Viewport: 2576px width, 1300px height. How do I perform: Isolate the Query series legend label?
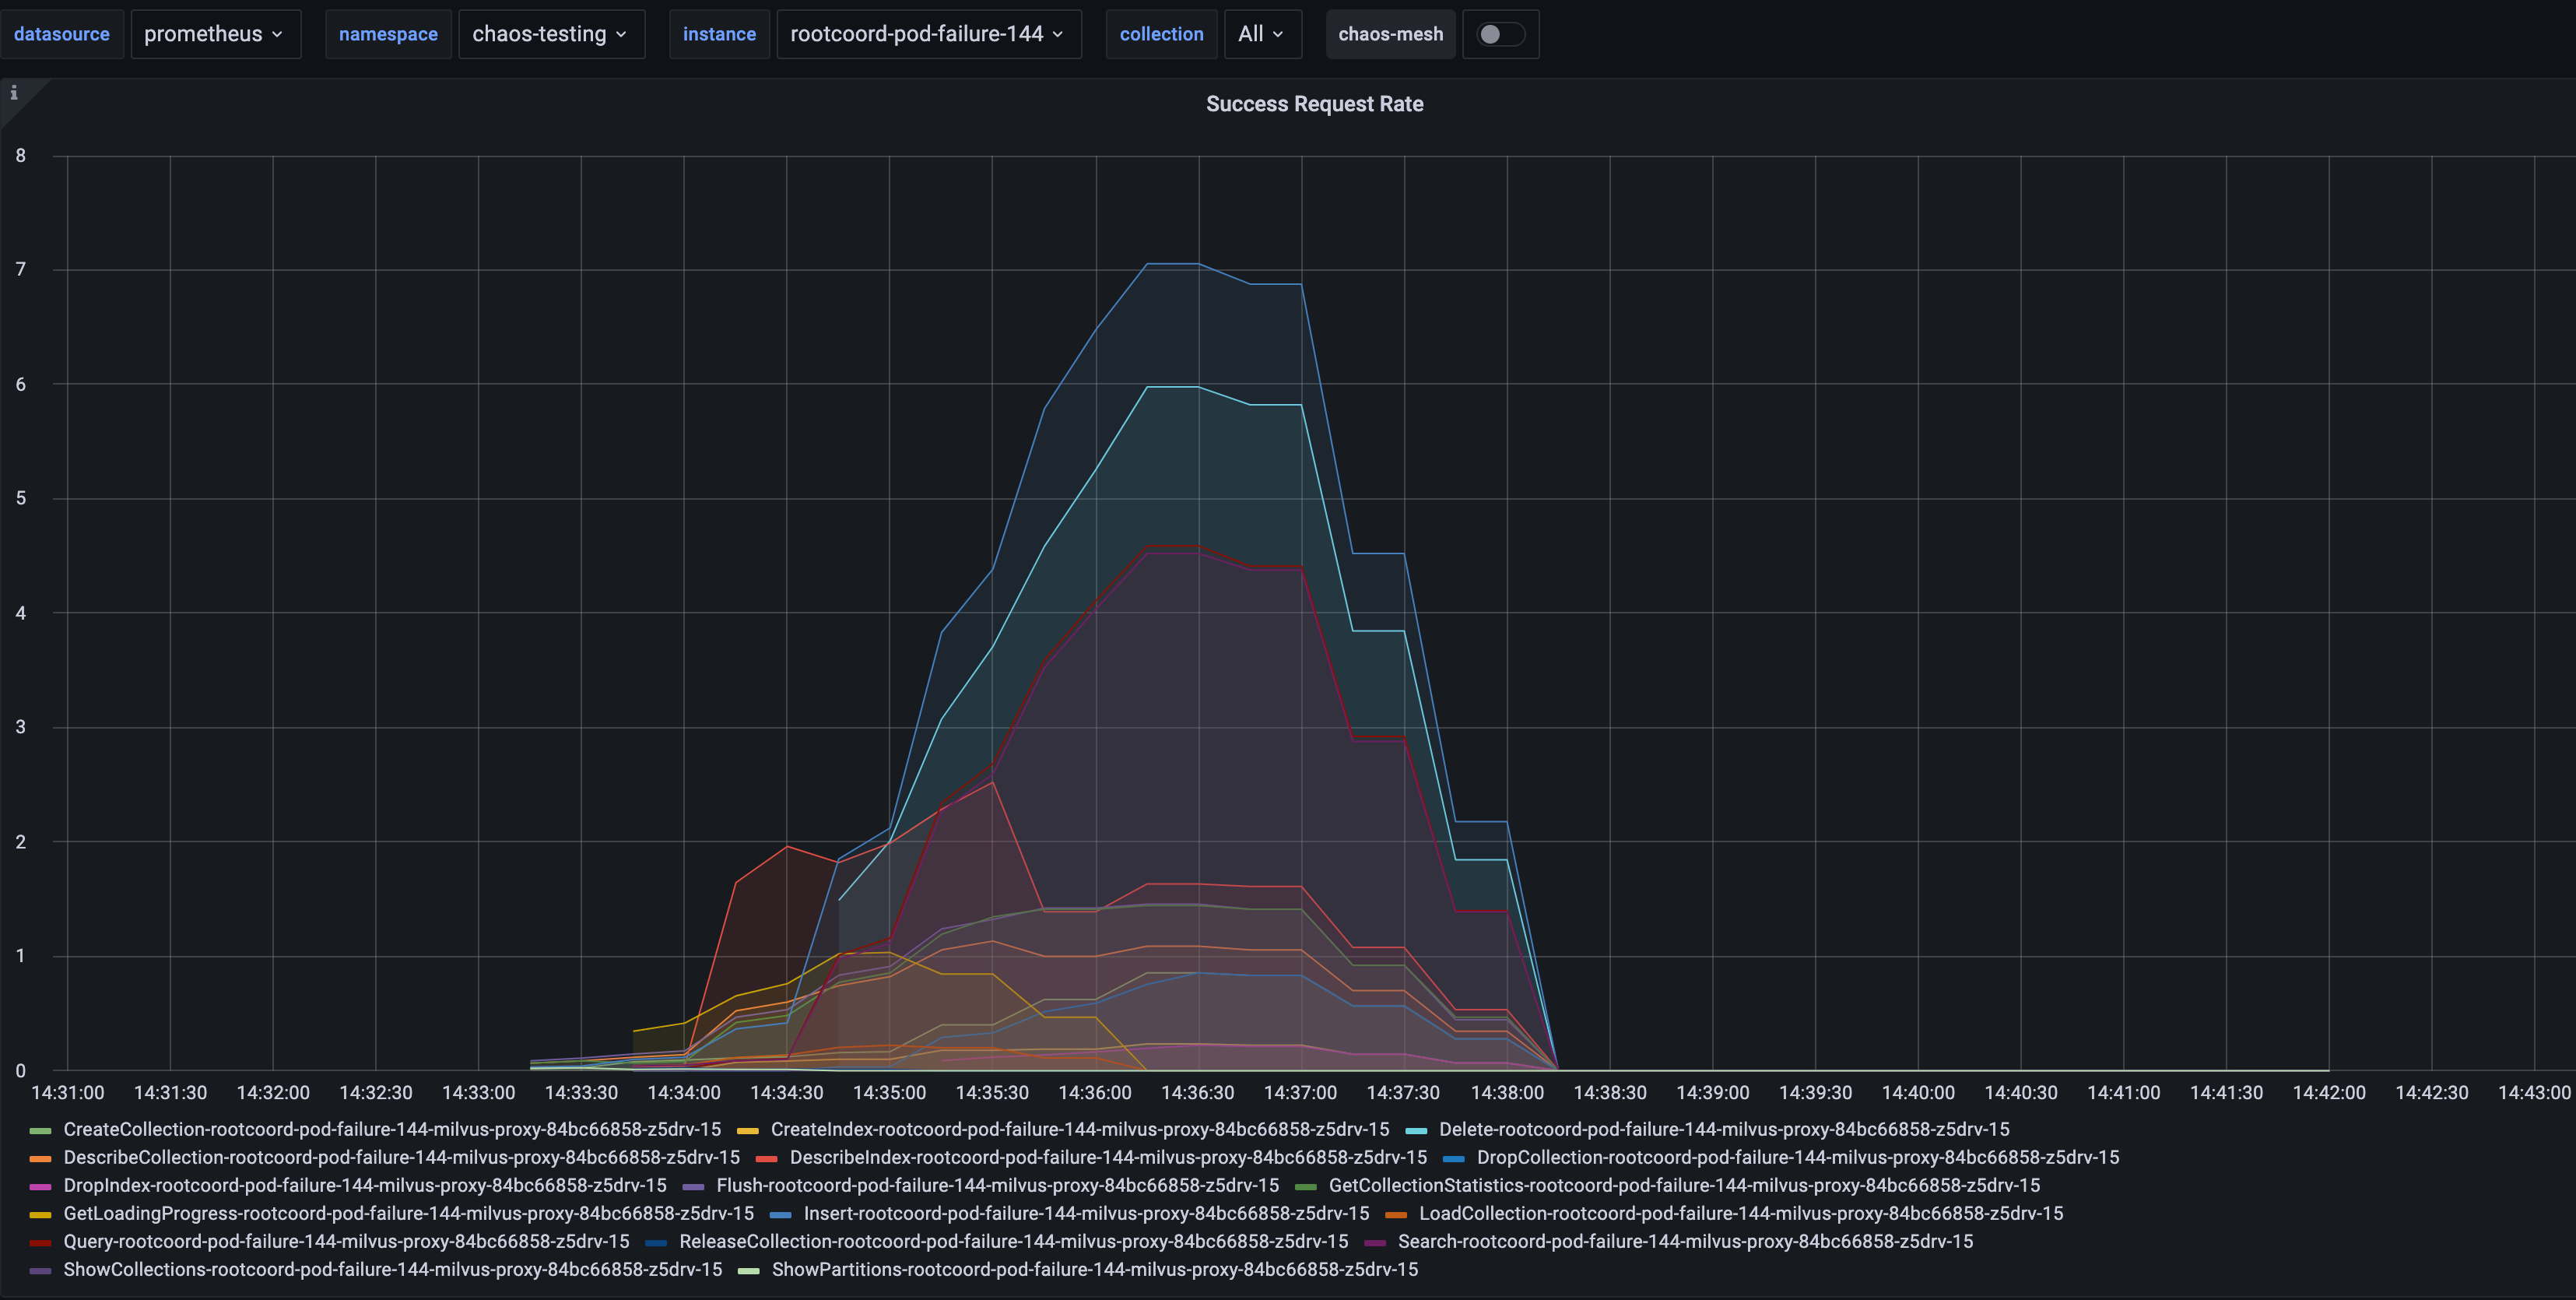click(346, 1241)
